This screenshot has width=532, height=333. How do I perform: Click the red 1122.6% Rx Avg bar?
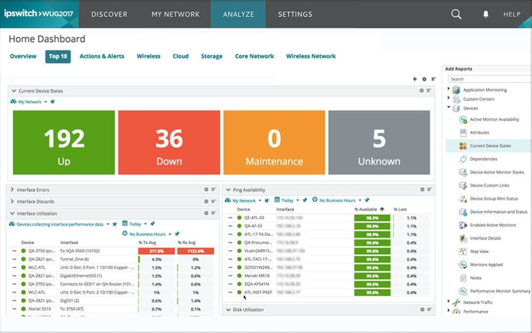click(196, 251)
